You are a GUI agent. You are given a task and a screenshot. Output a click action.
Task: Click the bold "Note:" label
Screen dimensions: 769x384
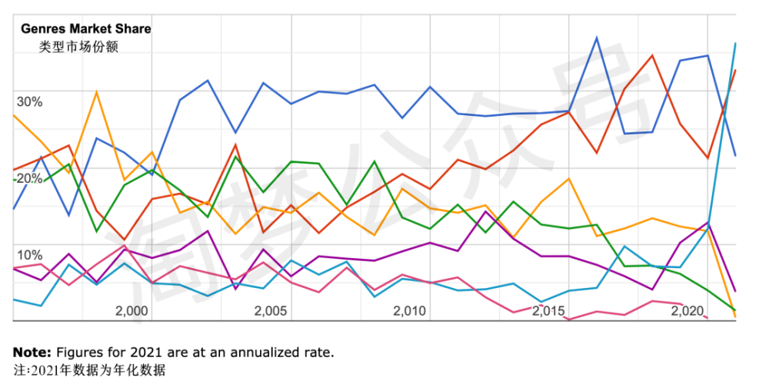[x=30, y=353]
